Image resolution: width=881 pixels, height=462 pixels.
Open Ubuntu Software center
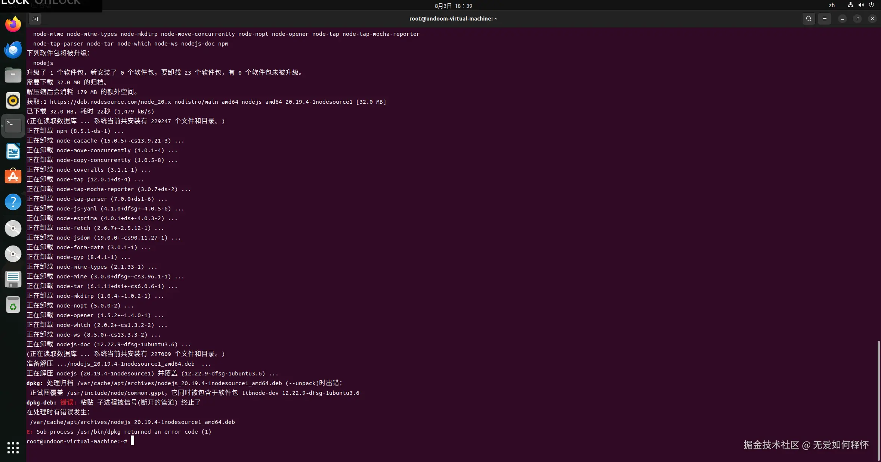click(x=13, y=177)
